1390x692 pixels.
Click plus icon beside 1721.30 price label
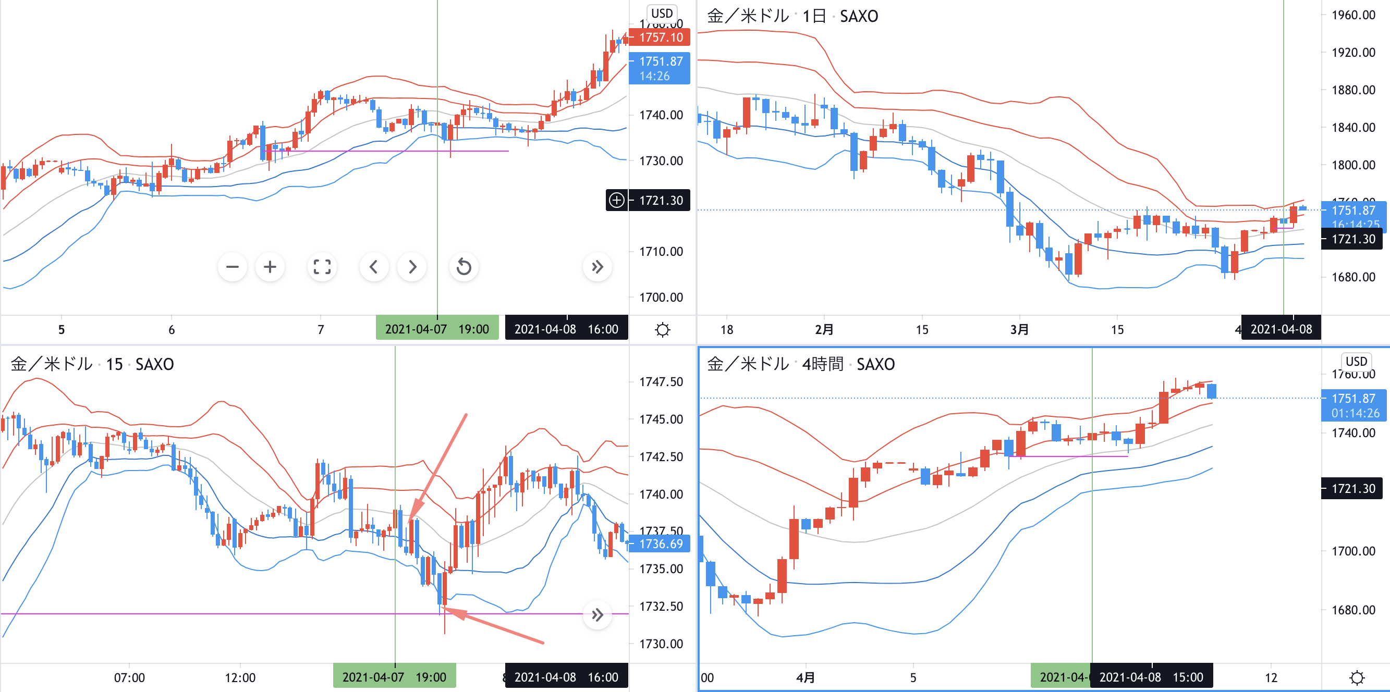(x=616, y=201)
